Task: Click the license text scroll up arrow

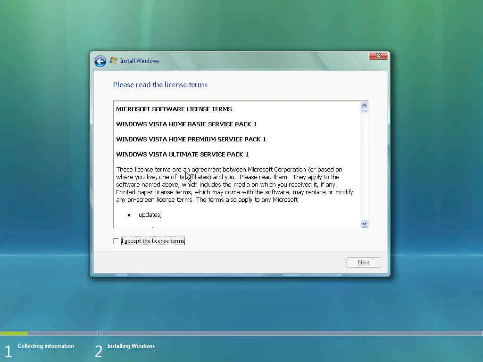Action: click(x=365, y=105)
